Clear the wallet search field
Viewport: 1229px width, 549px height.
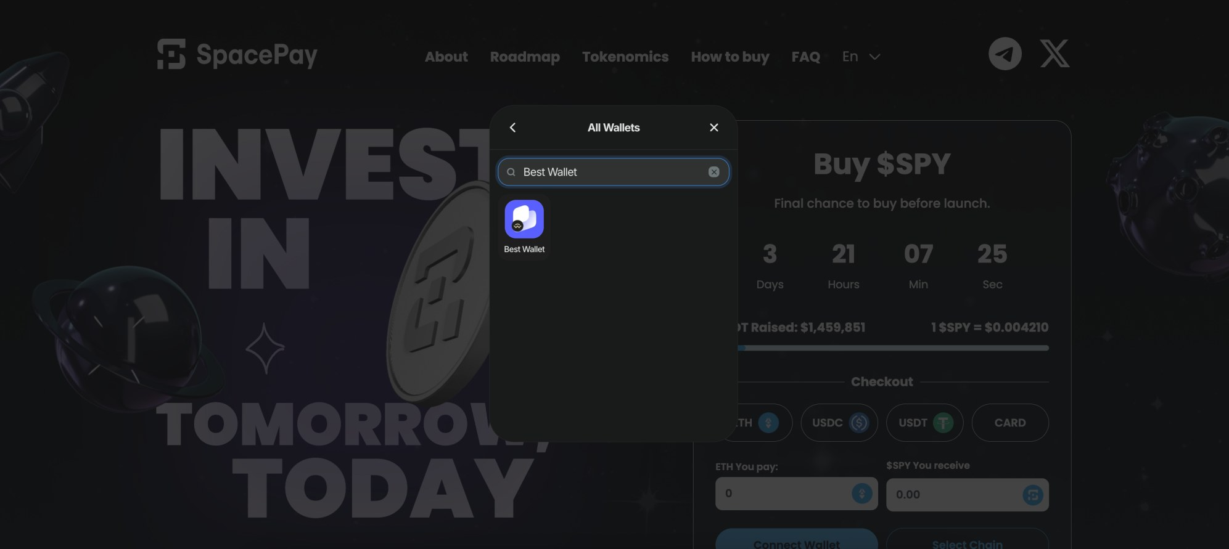(713, 172)
